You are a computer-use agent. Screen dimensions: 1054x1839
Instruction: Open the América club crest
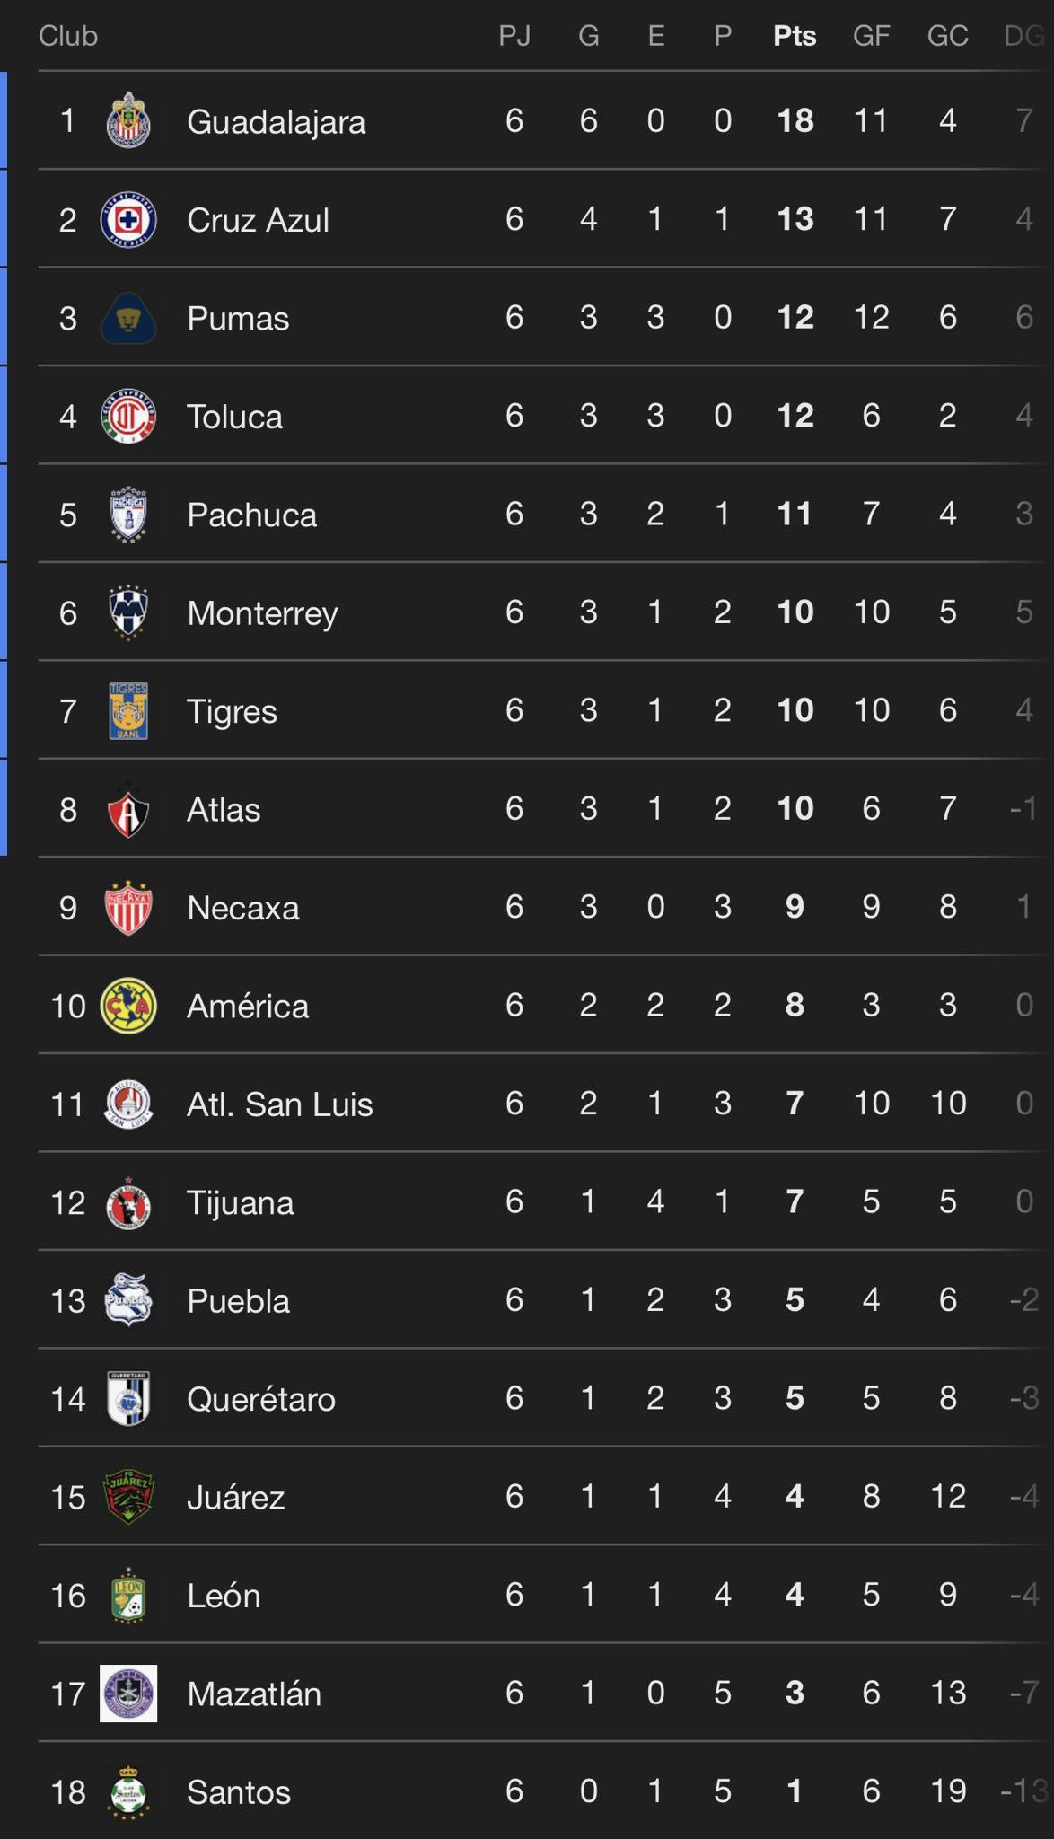[x=128, y=1006]
